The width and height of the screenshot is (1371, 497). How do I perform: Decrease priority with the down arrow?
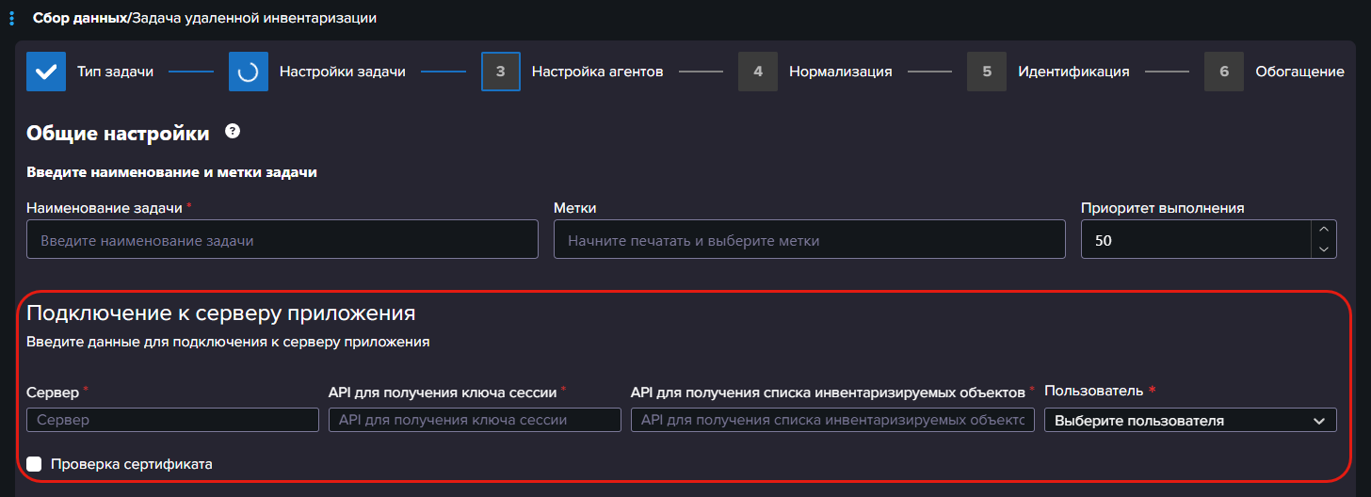pos(1323,249)
